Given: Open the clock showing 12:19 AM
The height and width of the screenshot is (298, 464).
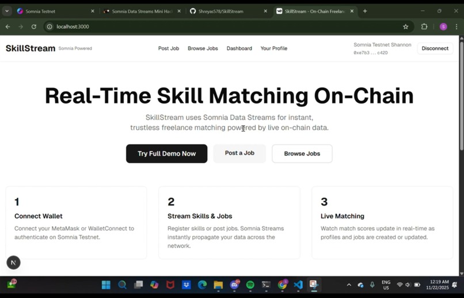Looking at the screenshot, I should 438,285.
